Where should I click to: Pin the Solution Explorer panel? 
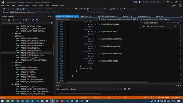(x=51, y=17)
